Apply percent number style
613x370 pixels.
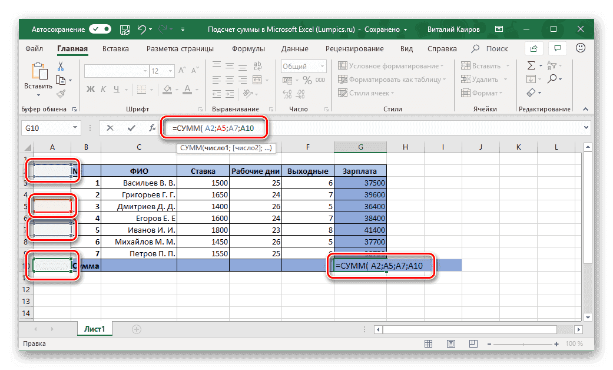[x=307, y=81]
